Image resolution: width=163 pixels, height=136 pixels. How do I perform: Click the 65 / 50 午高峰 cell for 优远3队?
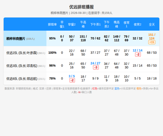pos(83,66)
